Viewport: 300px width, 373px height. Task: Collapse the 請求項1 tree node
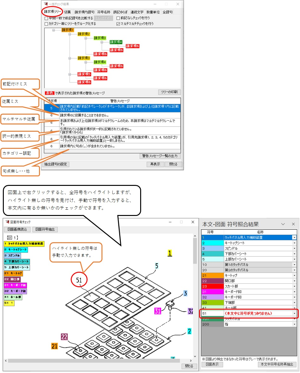click(54, 30)
